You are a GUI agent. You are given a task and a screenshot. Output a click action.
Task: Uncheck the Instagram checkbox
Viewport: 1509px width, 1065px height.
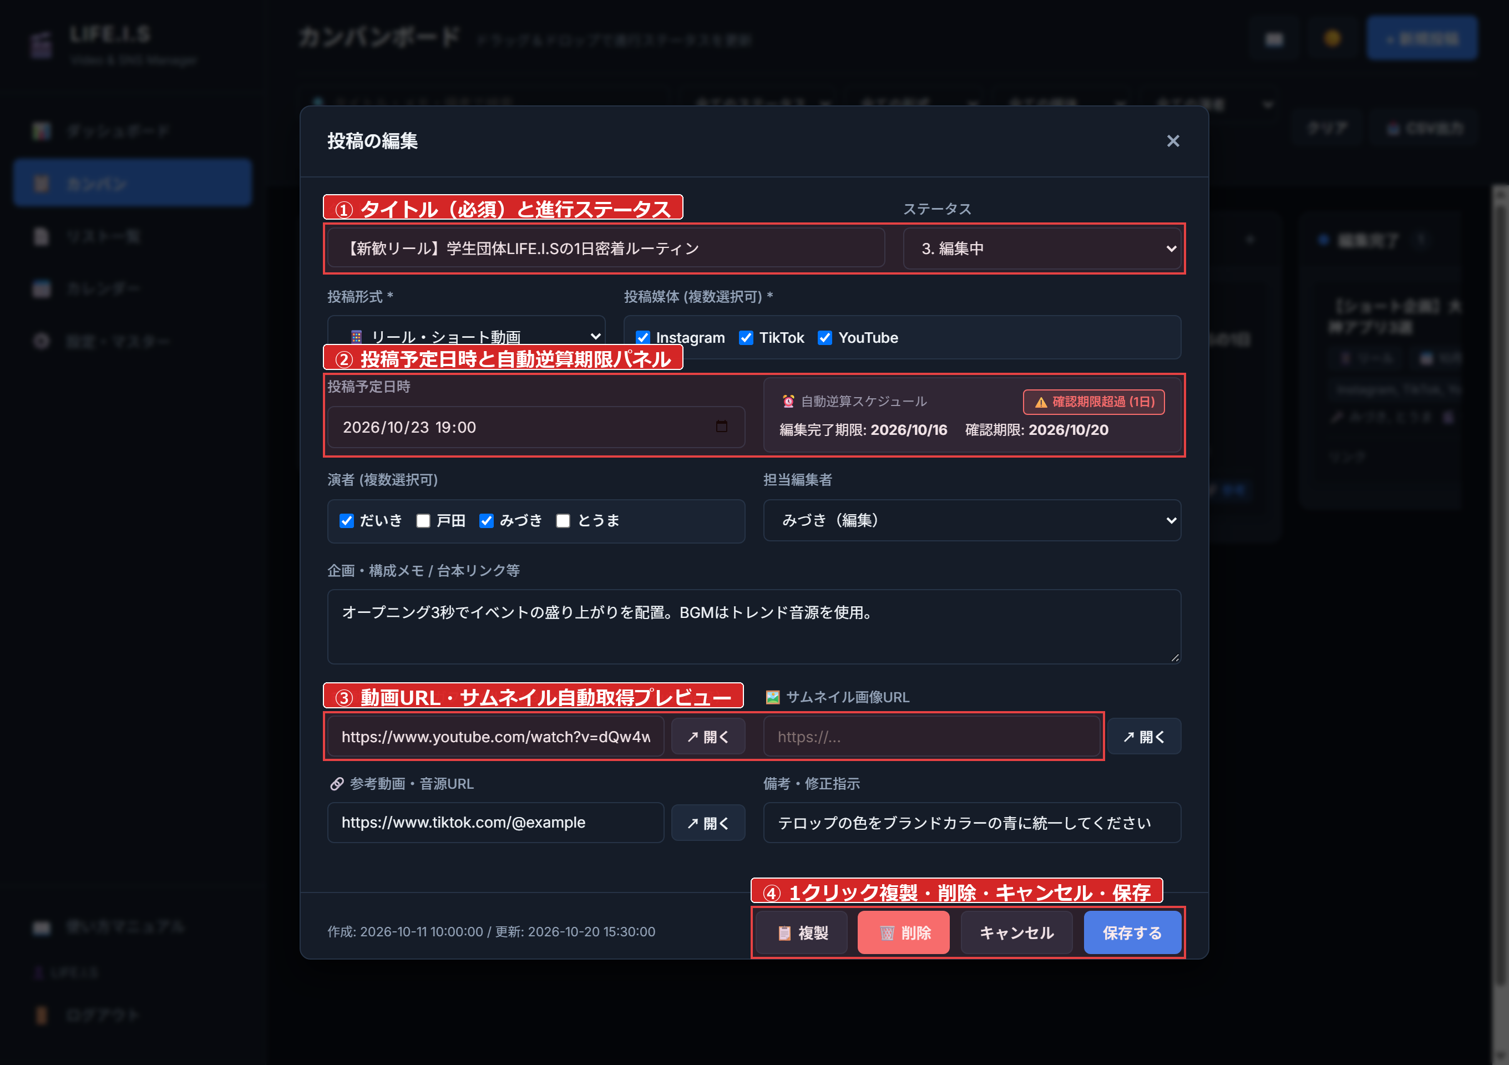(x=643, y=338)
